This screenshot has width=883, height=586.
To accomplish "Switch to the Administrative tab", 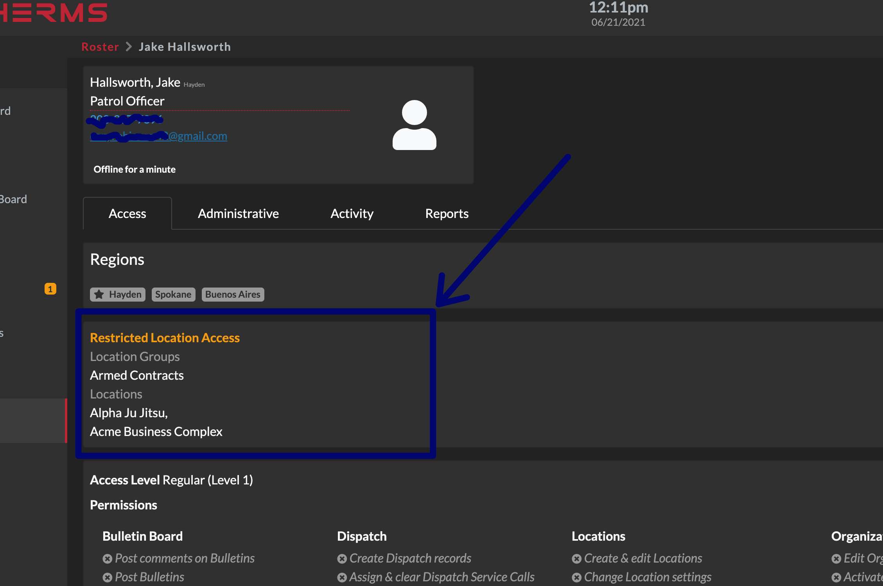I will [238, 213].
